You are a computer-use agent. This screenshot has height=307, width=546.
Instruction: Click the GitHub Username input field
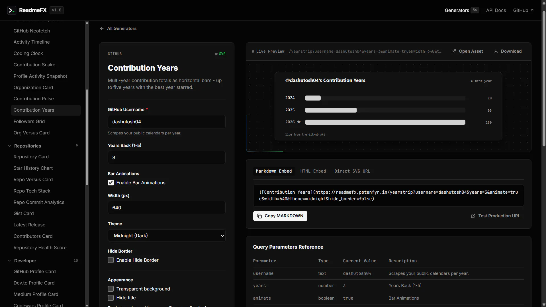point(167,122)
